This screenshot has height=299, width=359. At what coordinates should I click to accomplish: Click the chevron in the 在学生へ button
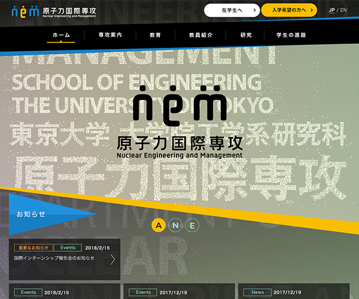tap(254, 10)
